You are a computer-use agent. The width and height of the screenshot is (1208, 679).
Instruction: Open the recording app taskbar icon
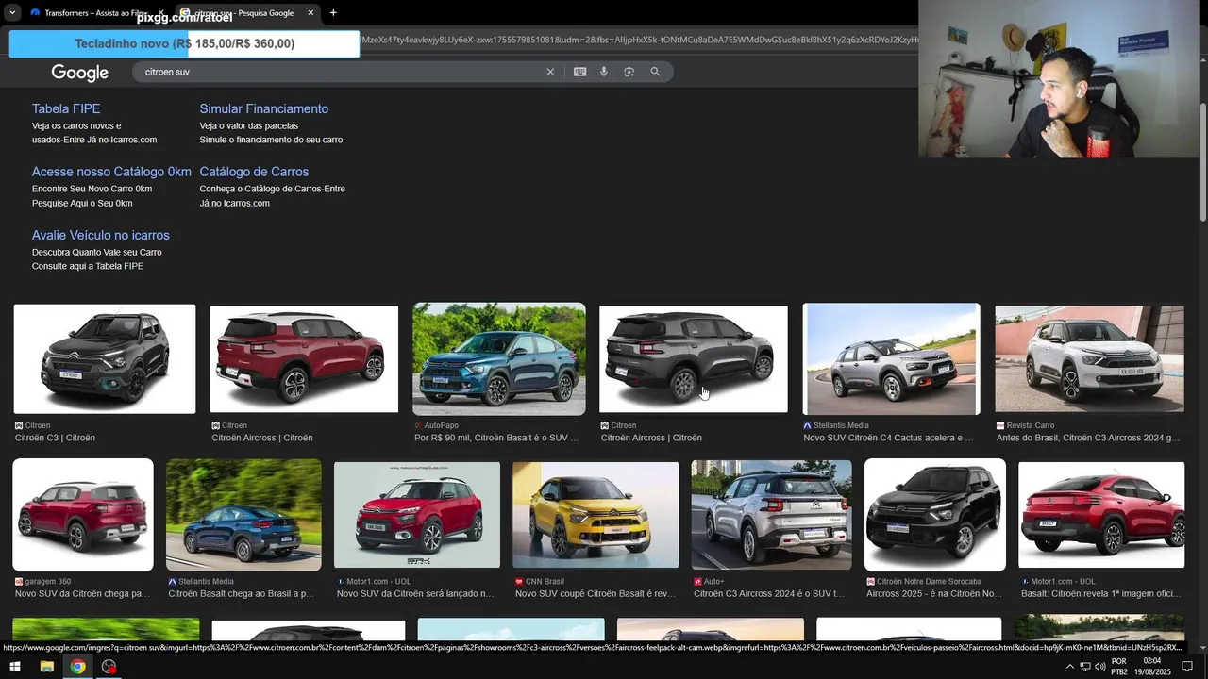click(x=109, y=667)
